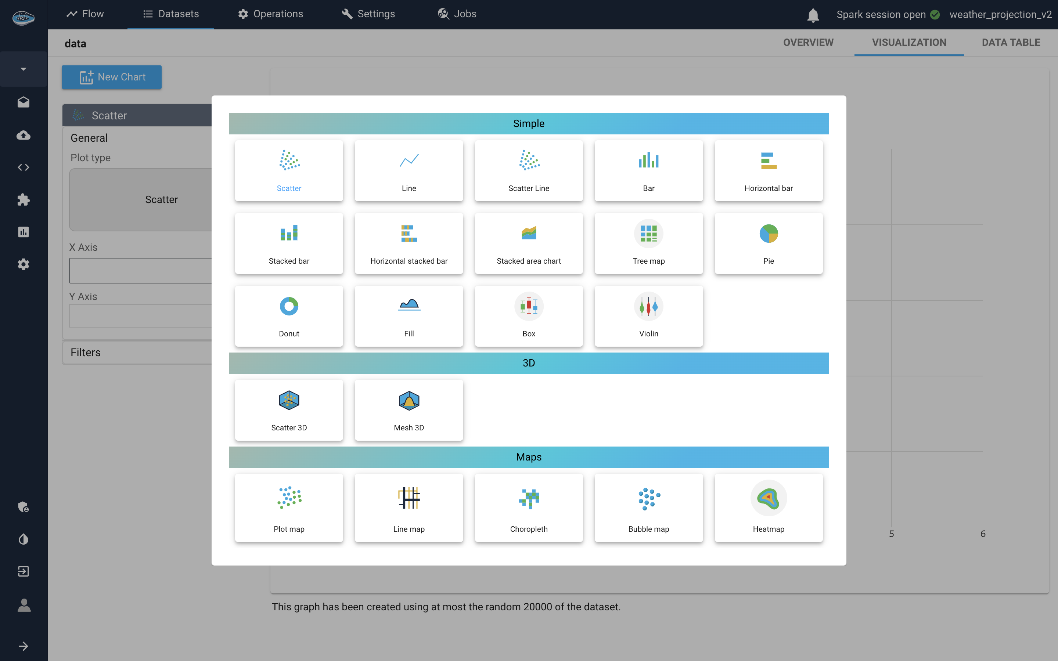Select the Scatter 3D chart type
This screenshot has width=1058, height=661.
coord(289,410)
